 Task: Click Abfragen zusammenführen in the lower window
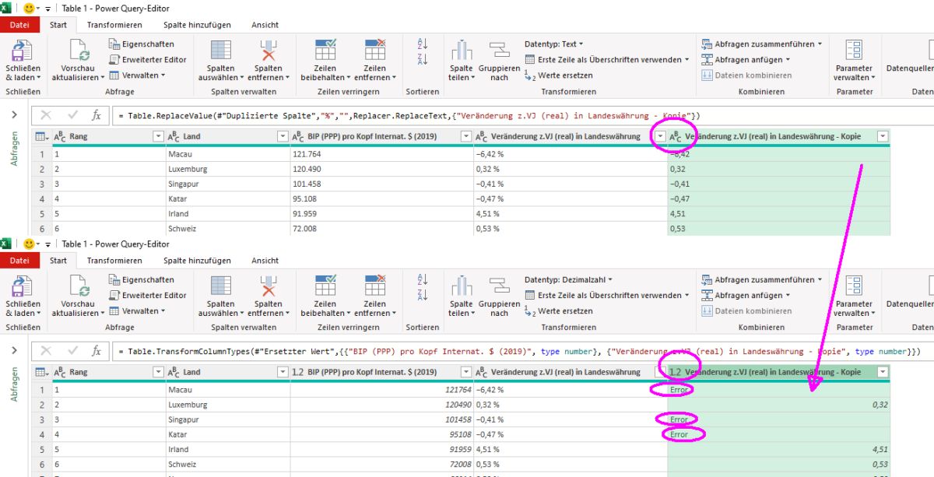coord(761,279)
